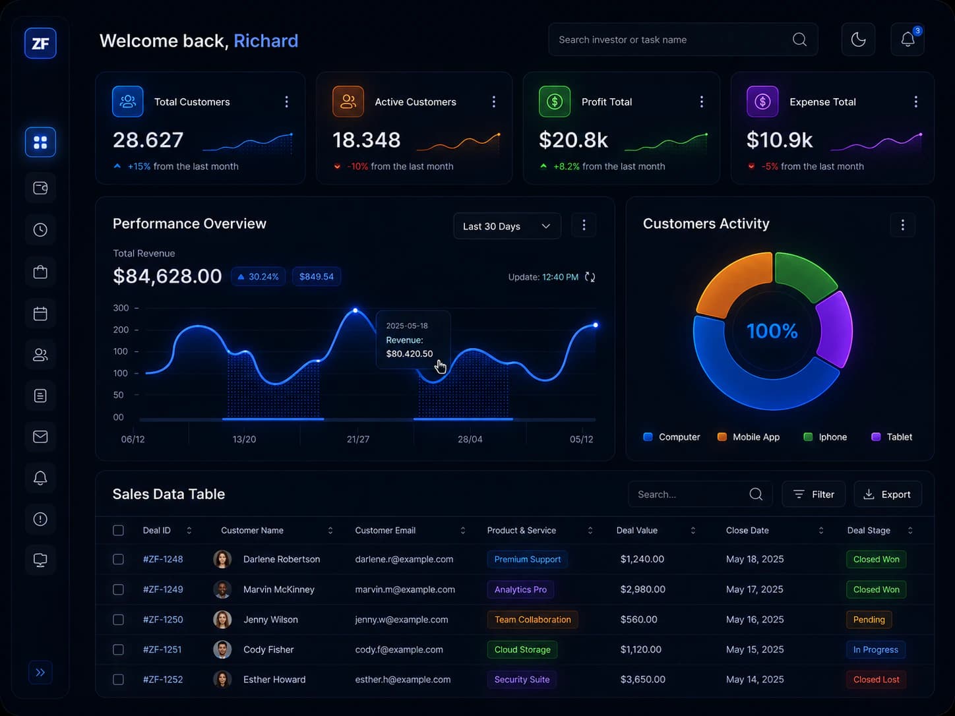
Task: Sort by Customer Name column arrows
Action: (330, 531)
